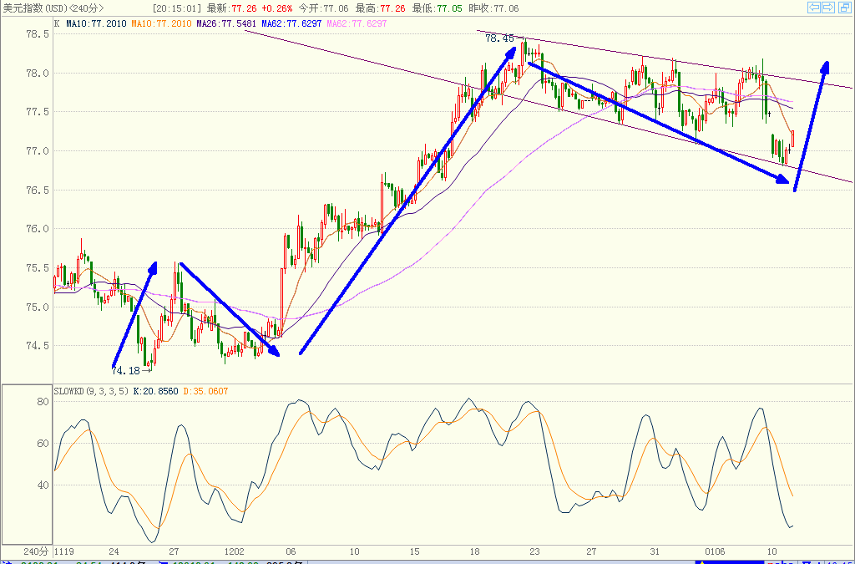Screen dimensions: 855x564
Task: Click the 24 date axis label
Action: 114,551
